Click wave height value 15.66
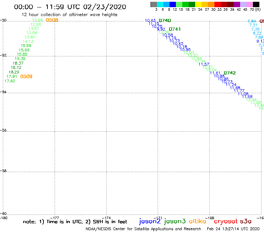264x232 pixels. point(24,50)
